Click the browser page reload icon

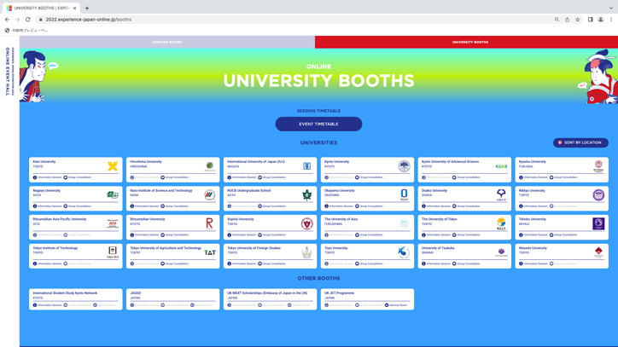(27, 20)
